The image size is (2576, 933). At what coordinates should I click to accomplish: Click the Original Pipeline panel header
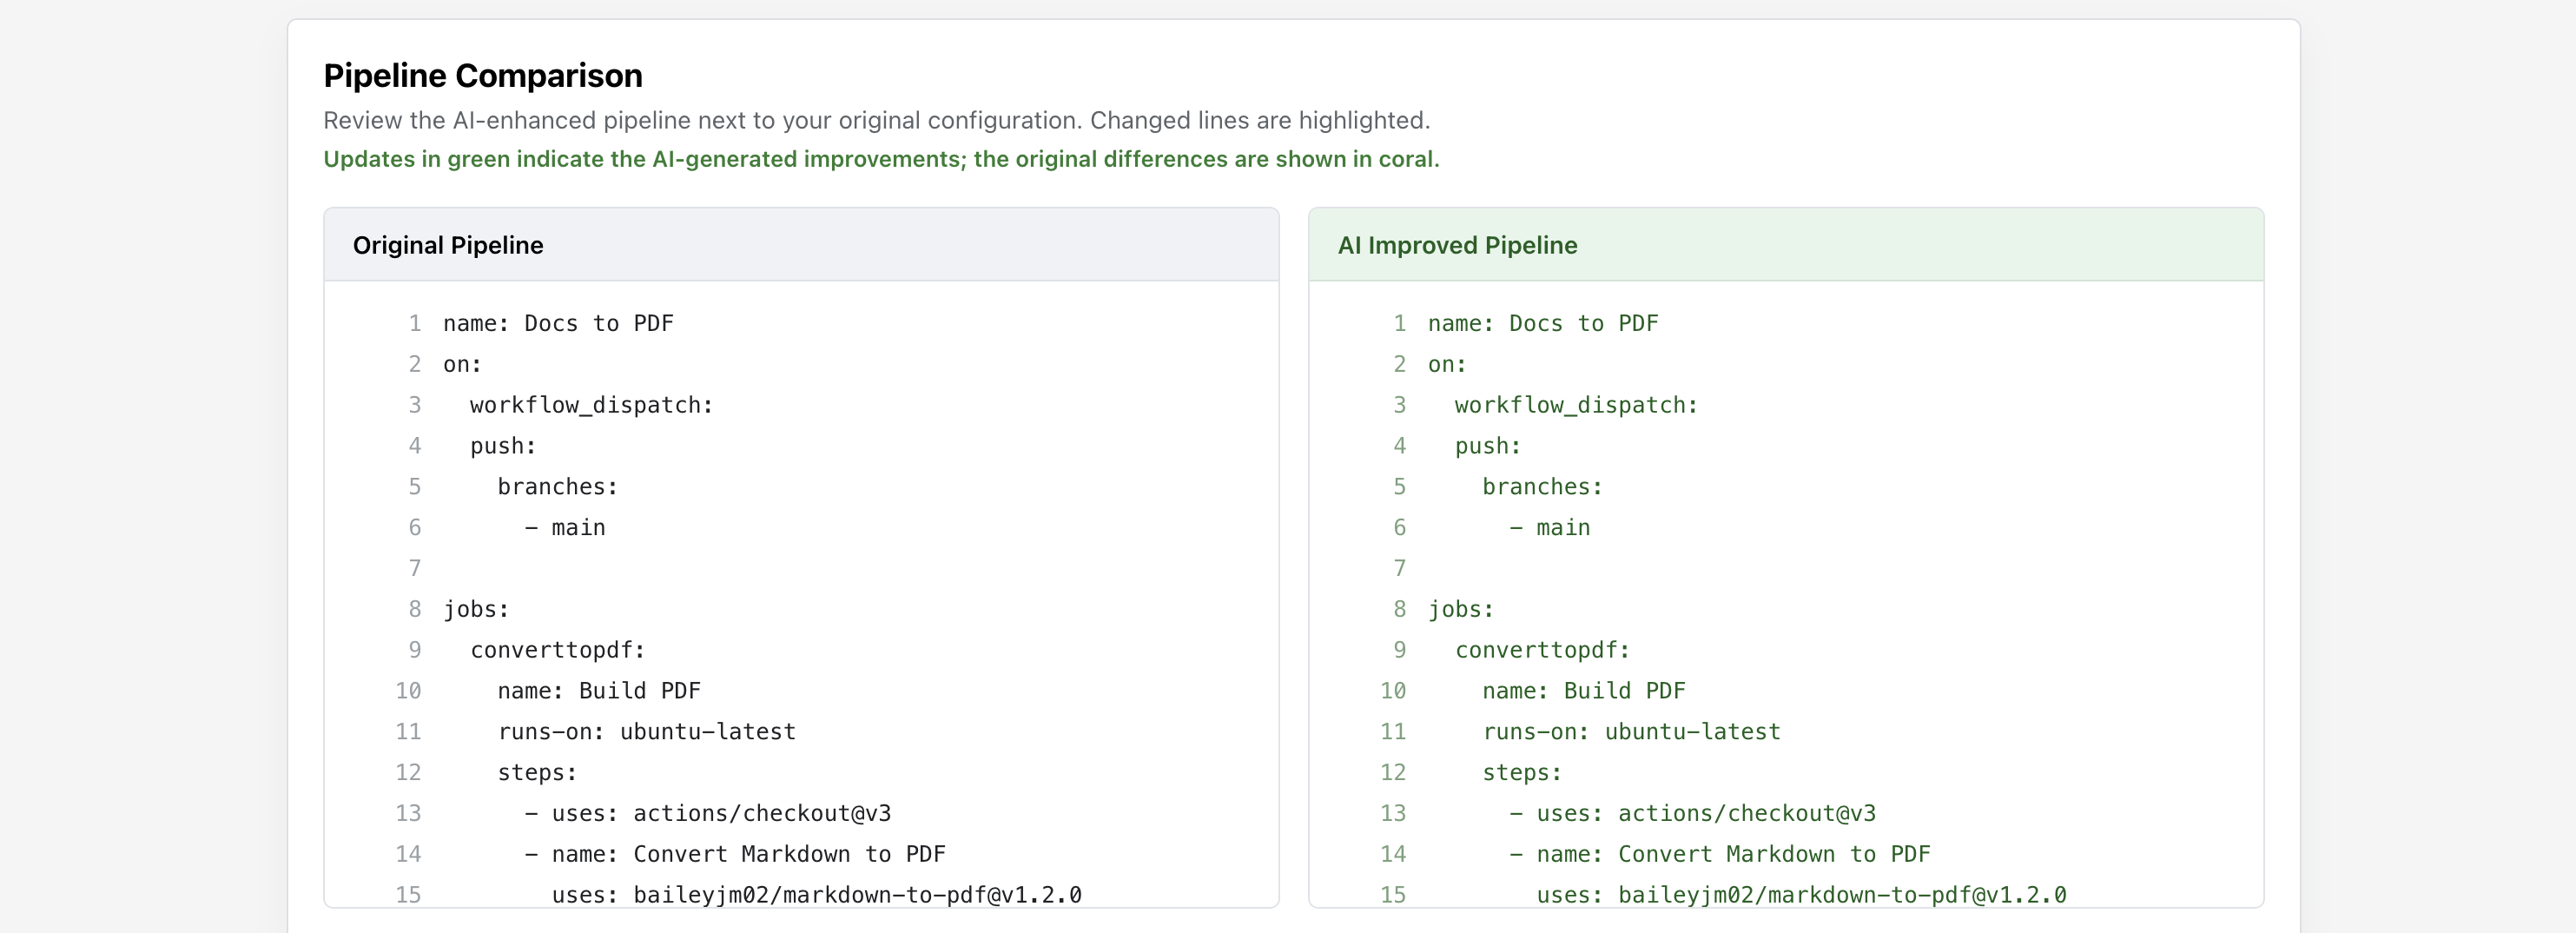448,245
